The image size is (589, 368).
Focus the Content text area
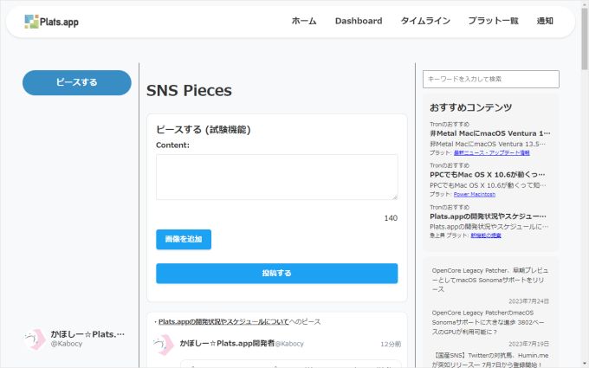tap(277, 177)
